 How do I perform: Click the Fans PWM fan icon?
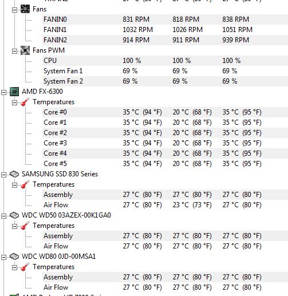pos(25,50)
